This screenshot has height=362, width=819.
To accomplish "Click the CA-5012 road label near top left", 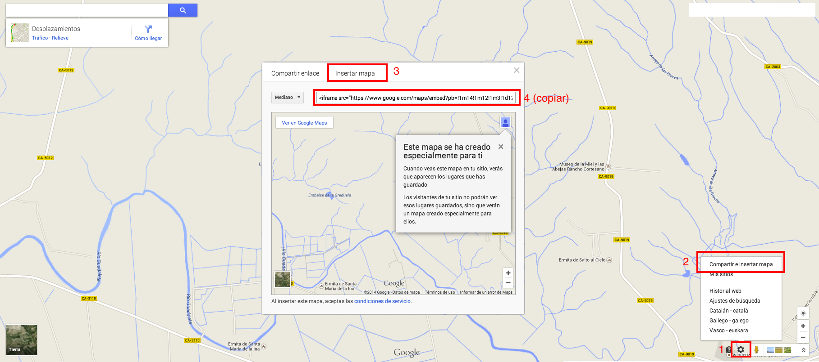I will coord(66,70).
